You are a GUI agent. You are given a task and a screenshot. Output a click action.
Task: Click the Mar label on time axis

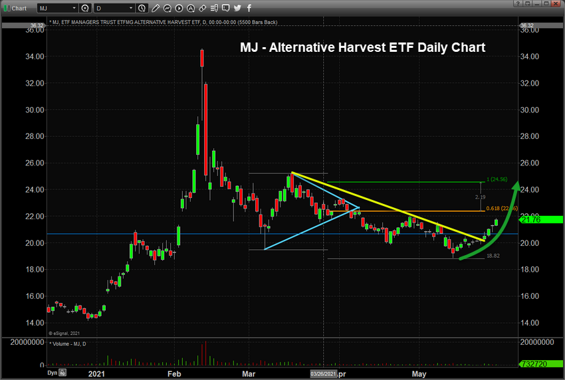click(249, 374)
